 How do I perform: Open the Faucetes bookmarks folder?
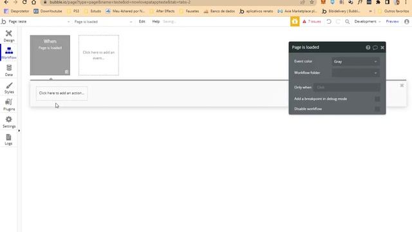pos(189,12)
